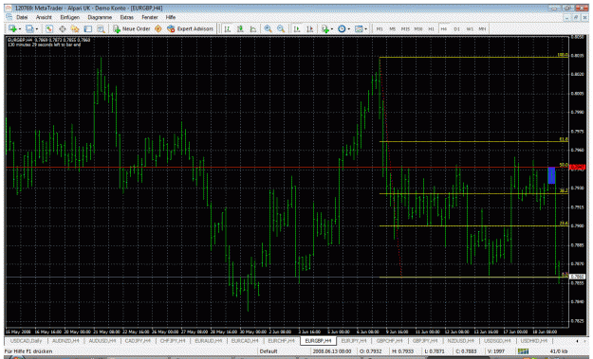Viewport: 593px width, 359px height.
Task: Select the H4 timeframe button
Action: (444, 28)
